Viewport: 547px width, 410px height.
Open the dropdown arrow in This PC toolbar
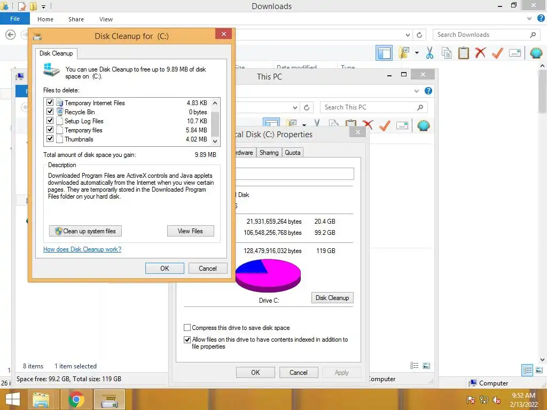(304, 124)
